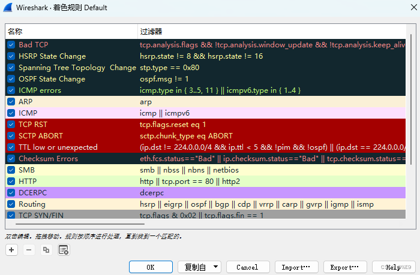The width and height of the screenshot is (420, 275).
Task: Select the HSRP State Change rule name
Action: [52, 56]
